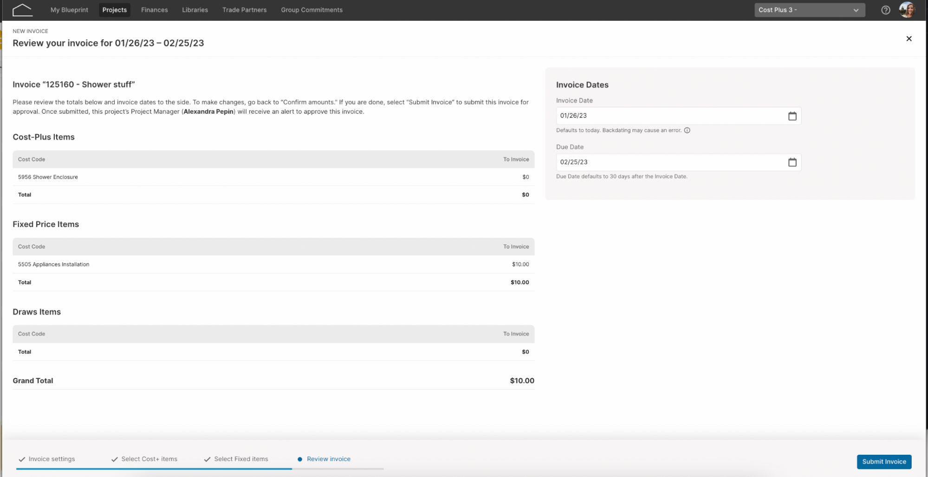
Task: Open Libraries in top navigation
Action: tap(195, 10)
